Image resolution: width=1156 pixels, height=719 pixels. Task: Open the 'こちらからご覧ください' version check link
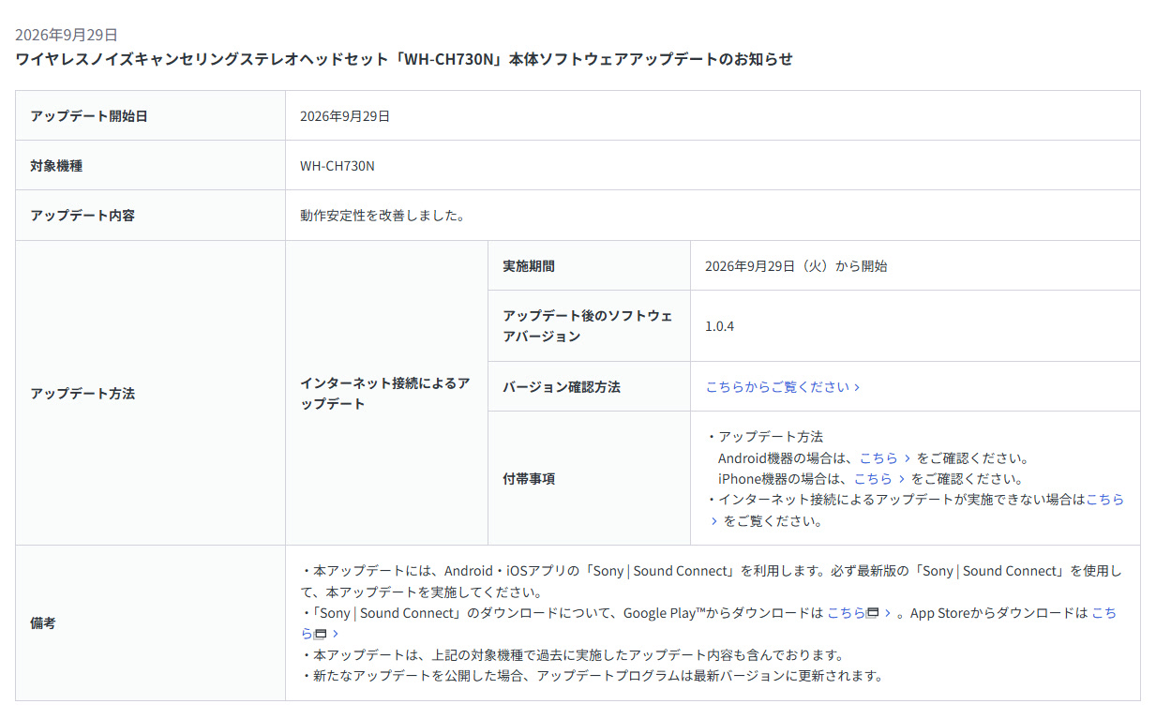tap(783, 386)
